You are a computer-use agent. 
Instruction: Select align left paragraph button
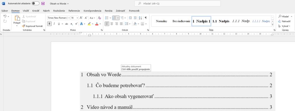[x=107, y=24]
